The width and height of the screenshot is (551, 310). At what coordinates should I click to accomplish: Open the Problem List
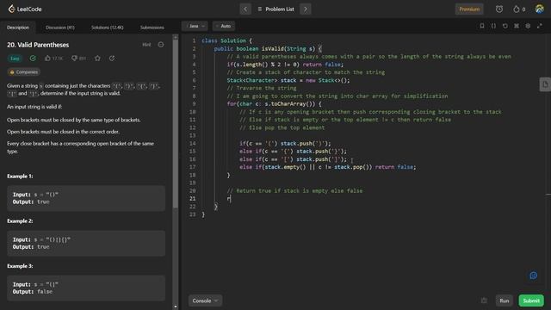[x=275, y=9]
